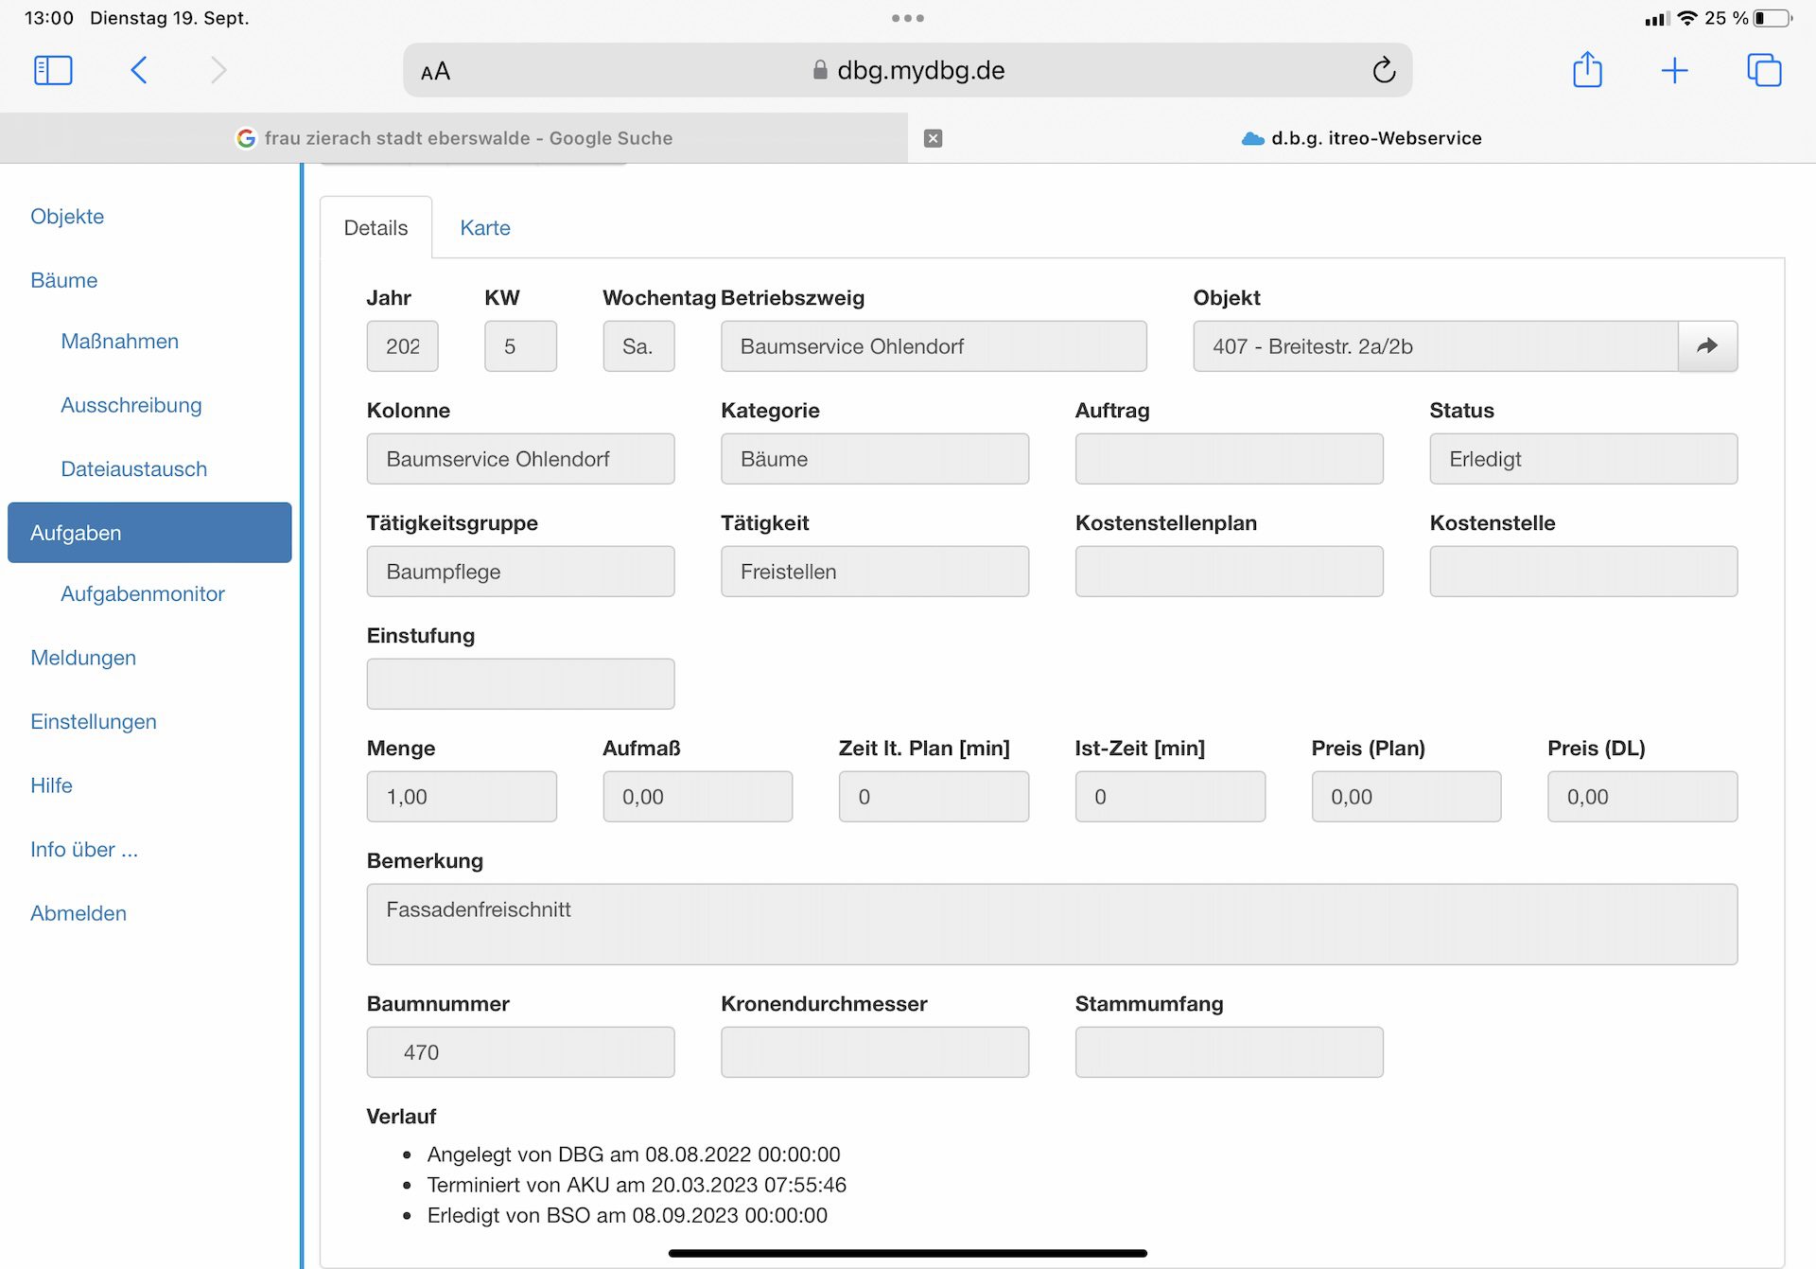
Task: Open the share sheet icon
Action: click(1587, 70)
